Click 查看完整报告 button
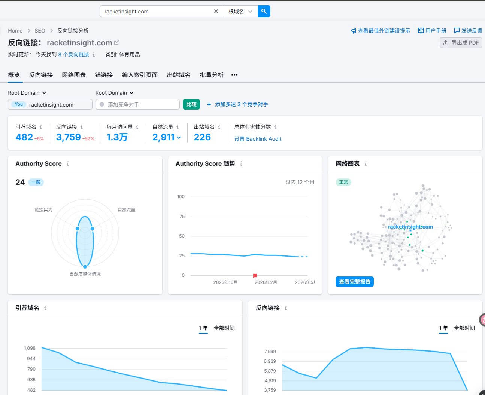The image size is (485, 395). 355,282
